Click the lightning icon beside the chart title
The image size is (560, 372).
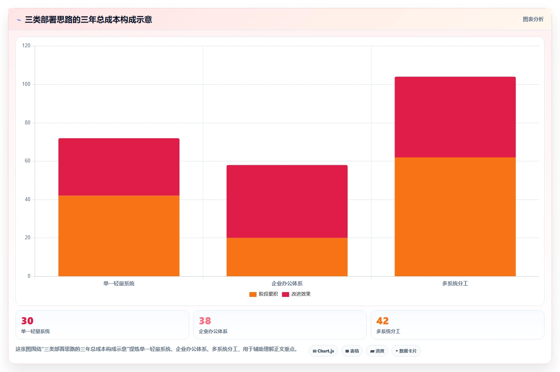tap(19, 20)
